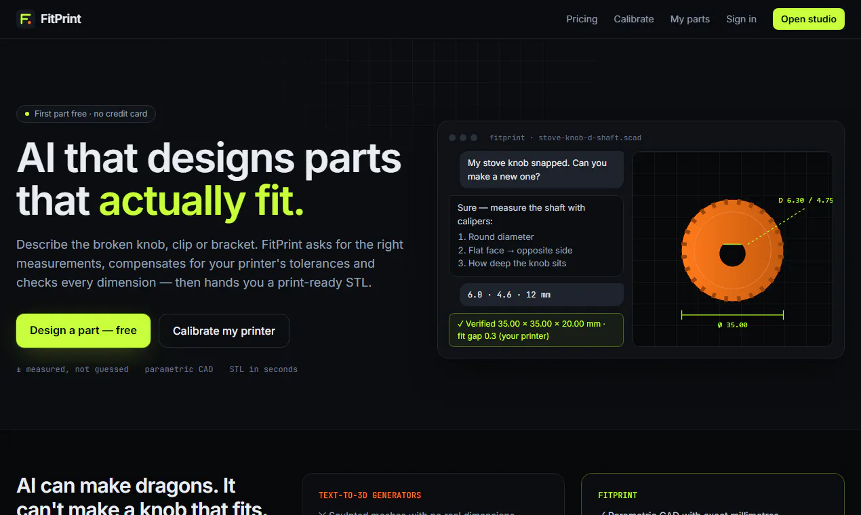Image resolution: width=861 pixels, height=515 pixels.
Task: Click the 'D 6.30 / 4.75' dimension label
Action: (x=805, y=200)
